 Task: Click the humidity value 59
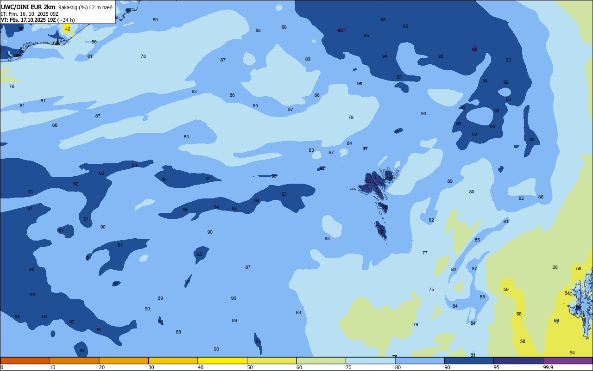(506, 290)
